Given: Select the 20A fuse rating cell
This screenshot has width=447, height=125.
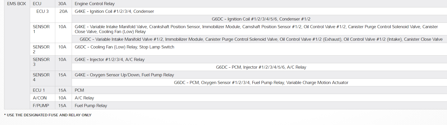Looking at the screenshot, I should pyautogui.click(x=63, y=12).
